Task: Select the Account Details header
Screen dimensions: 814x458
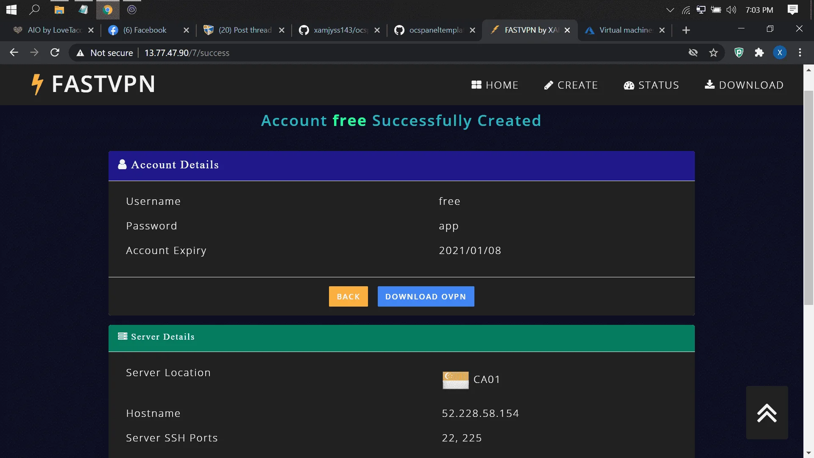Action: pos(401,165)
